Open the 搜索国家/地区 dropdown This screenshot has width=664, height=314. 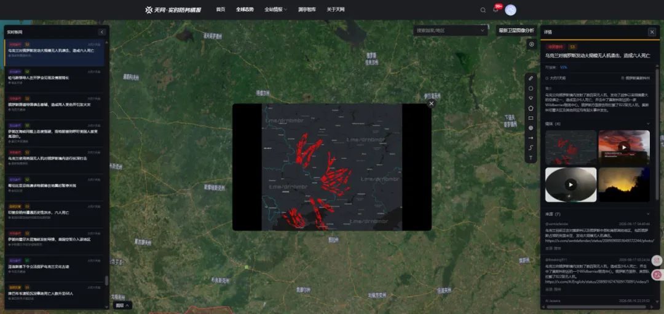[451, 31]
